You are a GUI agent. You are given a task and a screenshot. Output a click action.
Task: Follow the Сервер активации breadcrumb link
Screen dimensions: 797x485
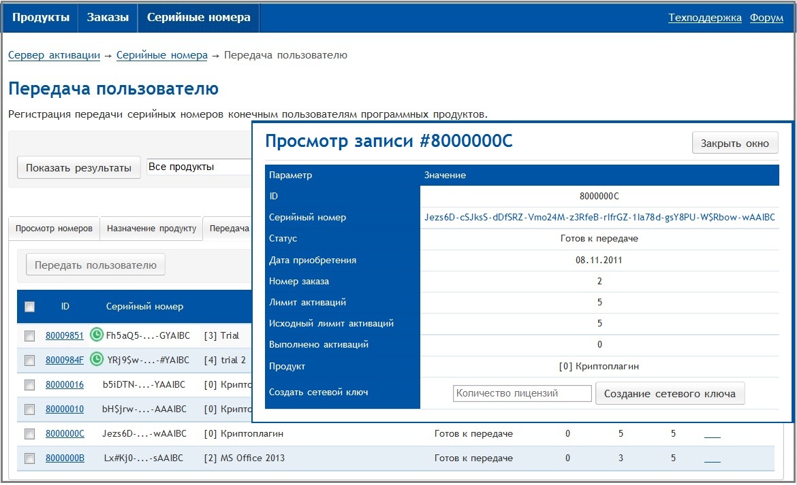click(54, 55)
